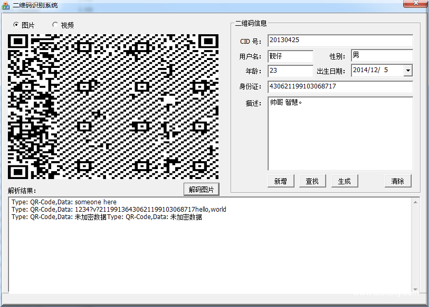The image size is (429, 307).
Task: Click the CID 号 input field
Action: pyautogui.click(x=340, y=41)
